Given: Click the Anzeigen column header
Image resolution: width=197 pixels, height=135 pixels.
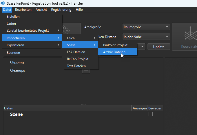Looking at the screenshot, I should [x=140, y=108].
